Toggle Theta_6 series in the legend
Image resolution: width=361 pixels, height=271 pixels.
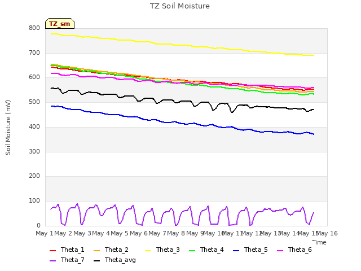tap(294, 250)
